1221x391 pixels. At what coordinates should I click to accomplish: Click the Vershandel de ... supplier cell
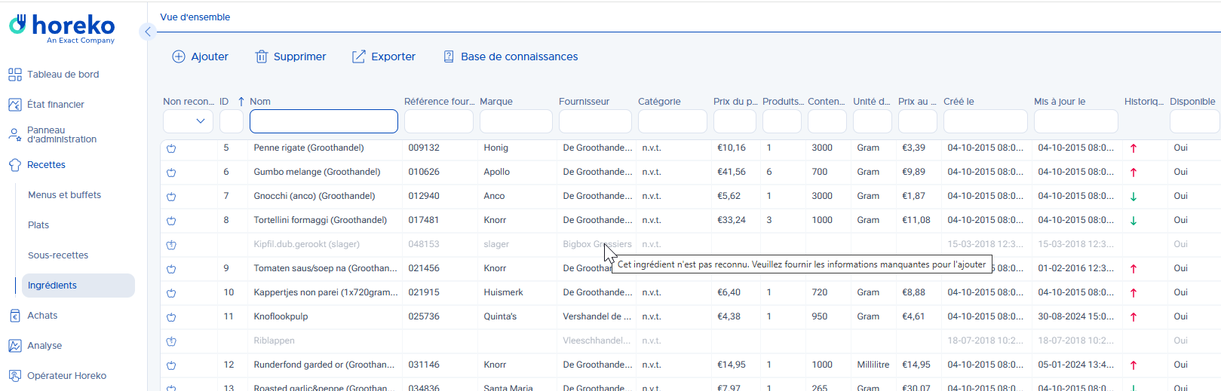point(597,316)
